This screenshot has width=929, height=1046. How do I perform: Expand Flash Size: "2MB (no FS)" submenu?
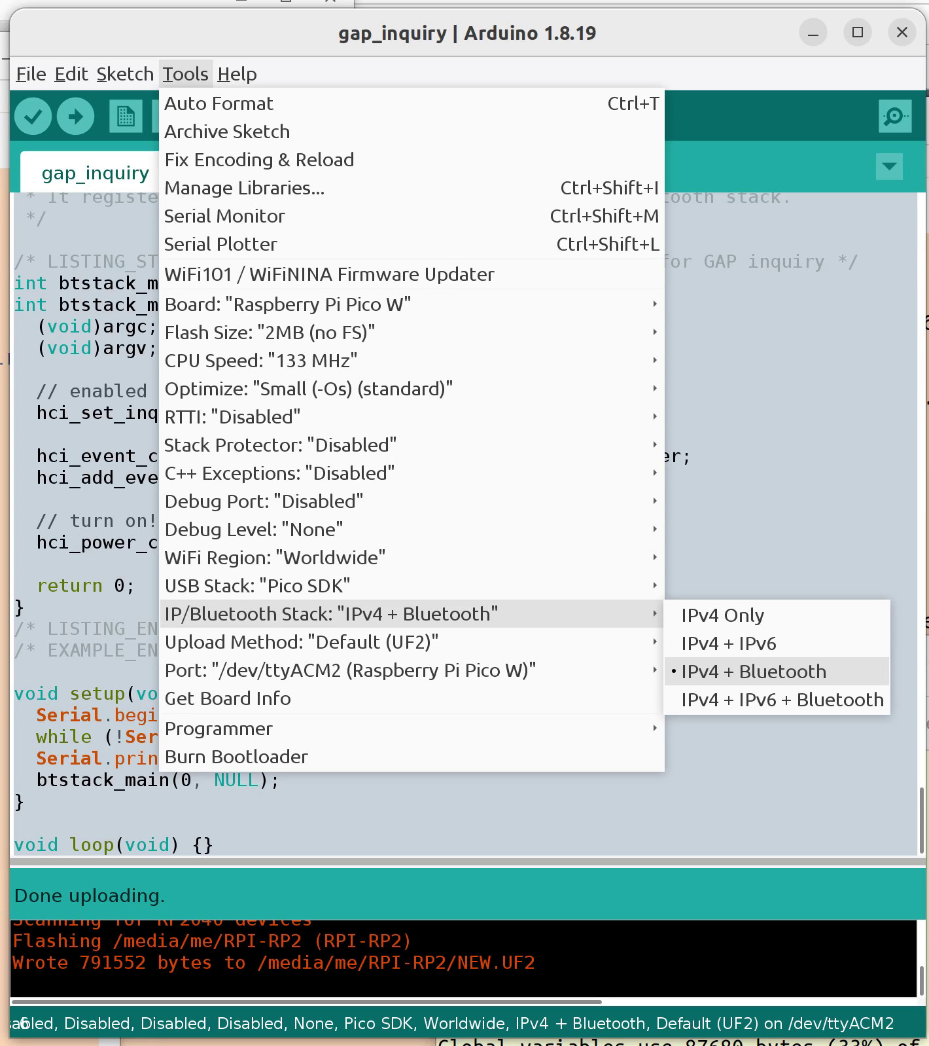click(412, 333)
